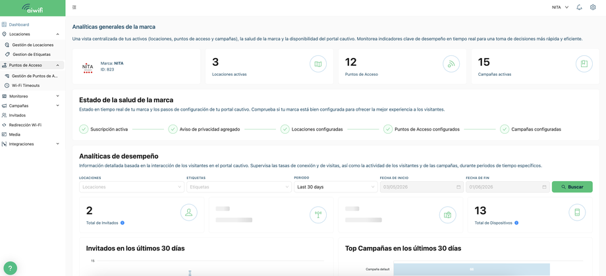Click the "Top Campañas en los últimos 30 días" heading

pyautogui.click(x=403, y=248)
